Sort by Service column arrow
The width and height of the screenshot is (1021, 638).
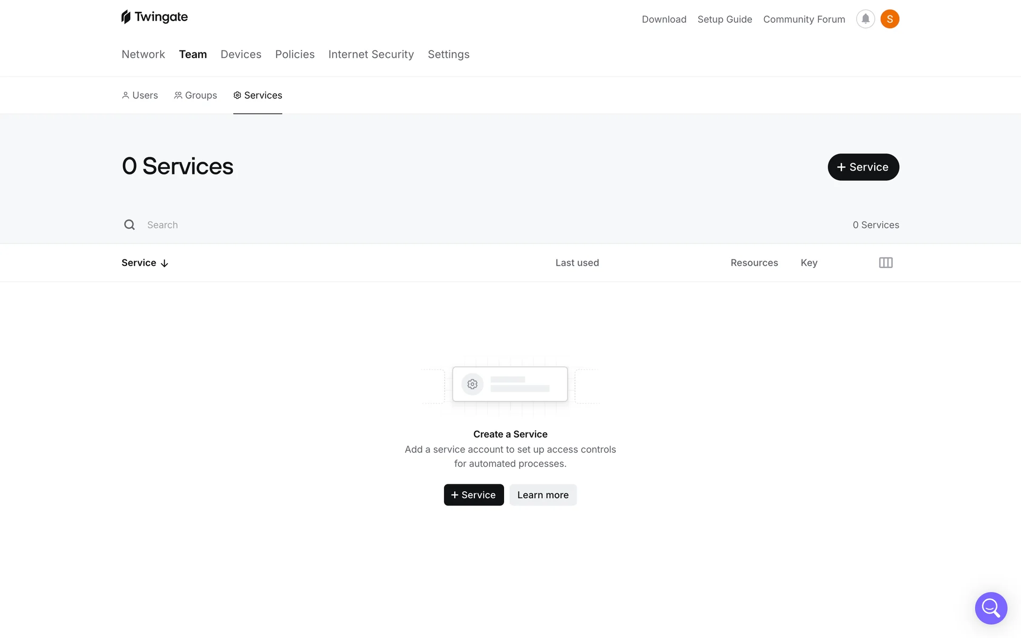pyautogui.click(x=164, y=263)
